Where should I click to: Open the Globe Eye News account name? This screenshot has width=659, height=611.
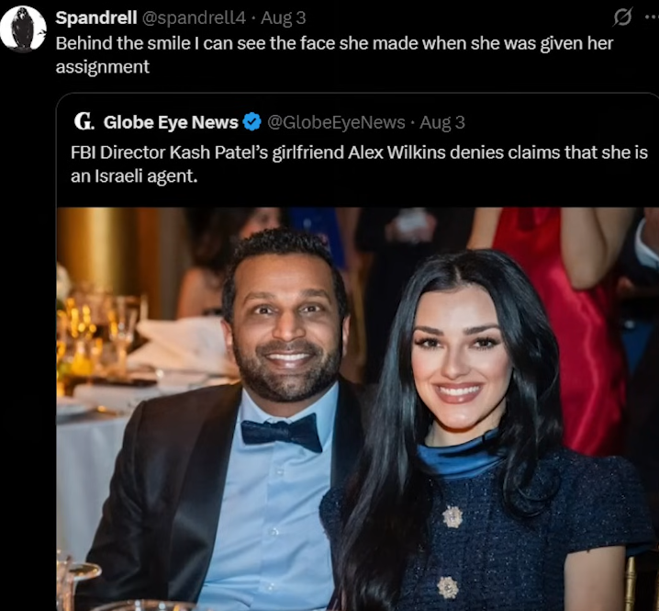pyautogui.click(x=171, y=122)
